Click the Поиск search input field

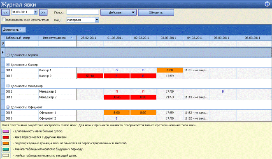point(83,12)
